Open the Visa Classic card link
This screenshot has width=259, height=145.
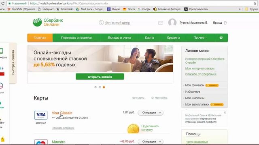[62, 113]
